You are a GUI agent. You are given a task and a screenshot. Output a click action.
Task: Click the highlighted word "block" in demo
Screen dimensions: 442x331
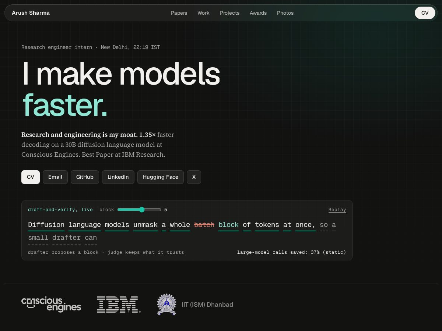coord(228,225)
